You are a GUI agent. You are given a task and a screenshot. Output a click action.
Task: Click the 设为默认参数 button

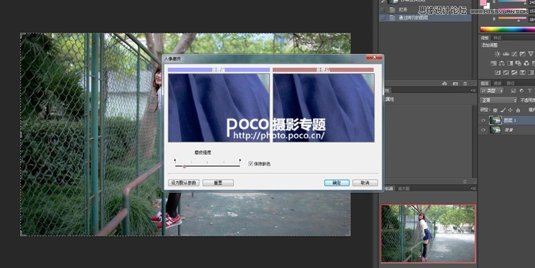pos(183,183)
